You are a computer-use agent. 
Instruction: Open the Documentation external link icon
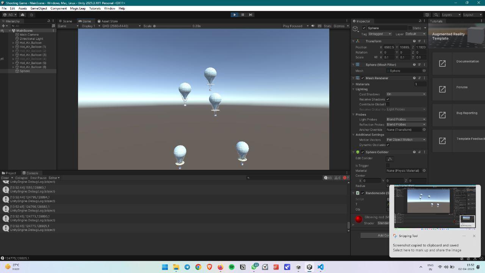coord(442,63)
